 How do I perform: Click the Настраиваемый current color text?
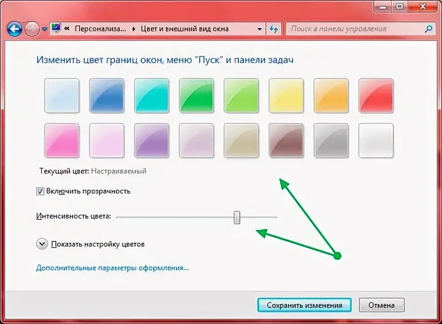pos(119,171)
